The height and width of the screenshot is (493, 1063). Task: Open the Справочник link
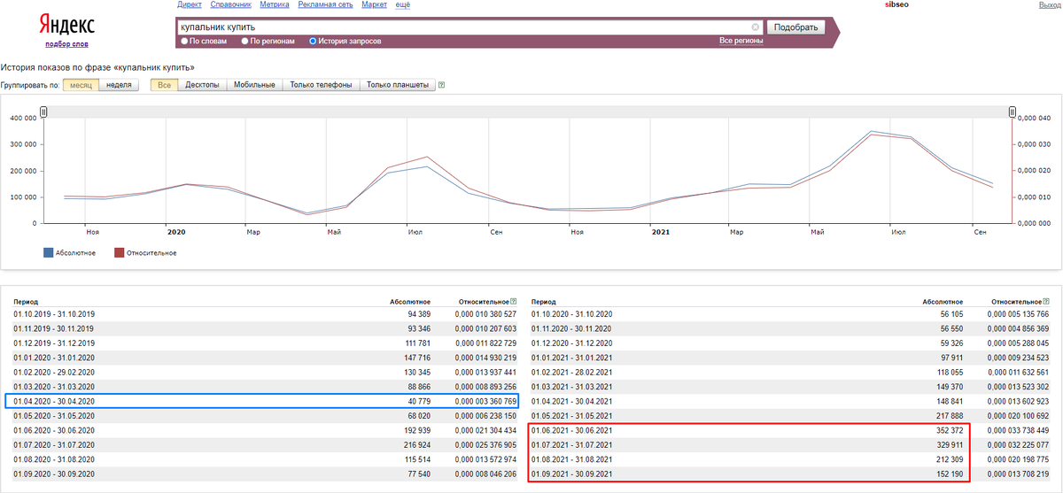coord(231,5)
